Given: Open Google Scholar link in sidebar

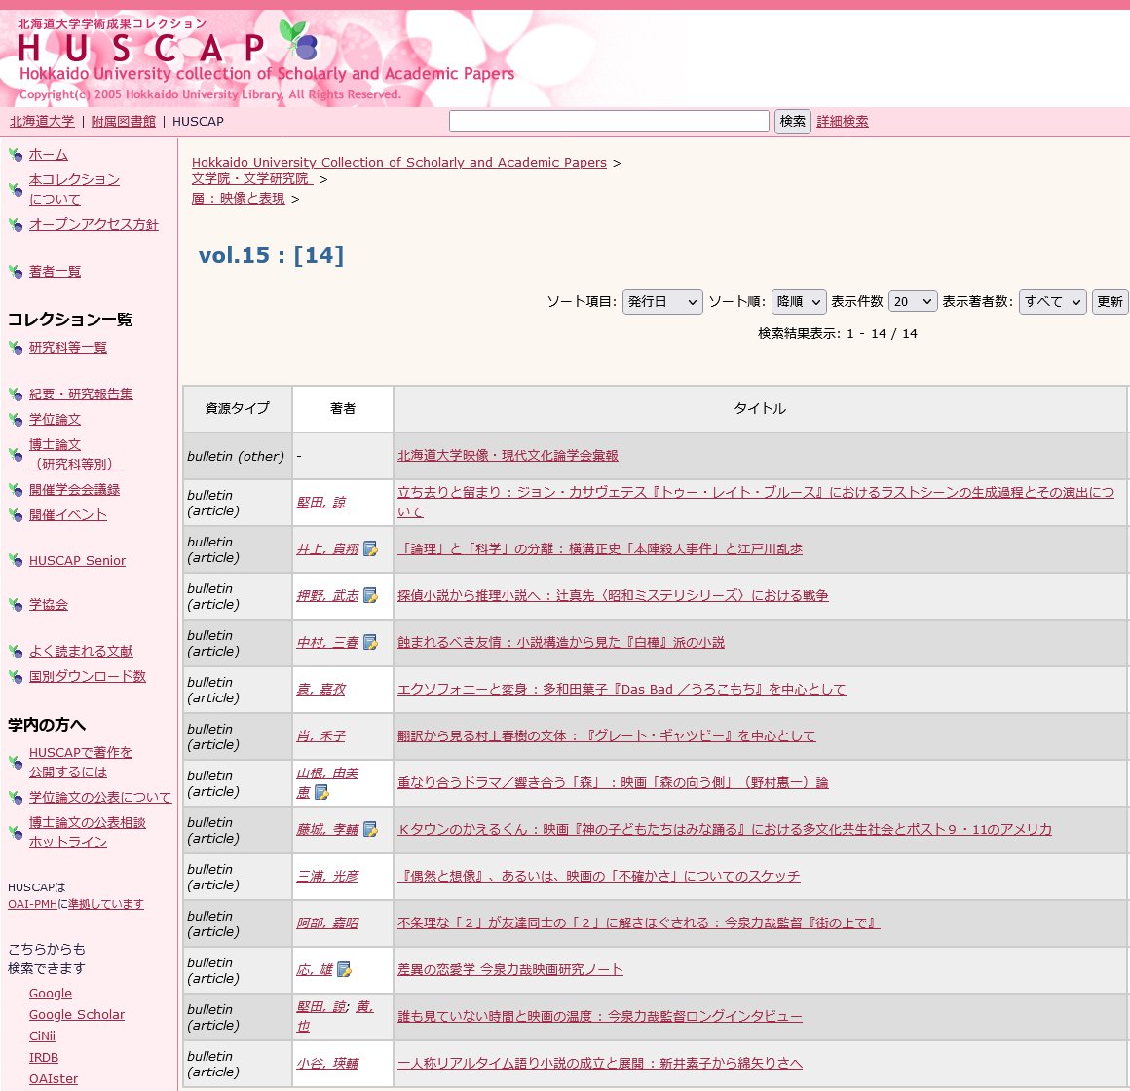Looking at the screenshot, I should point(76,1015).
